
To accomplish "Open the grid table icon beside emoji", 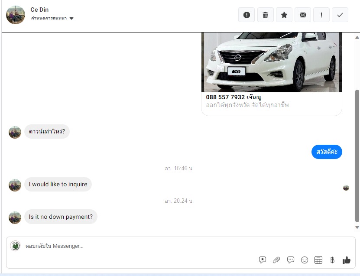I will point(318,260).
